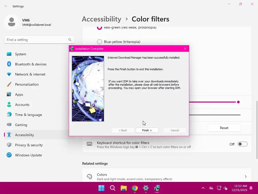Click the muted speaker tray icon
The width and height of the screenshot is (258, 194).
point(225,188)
